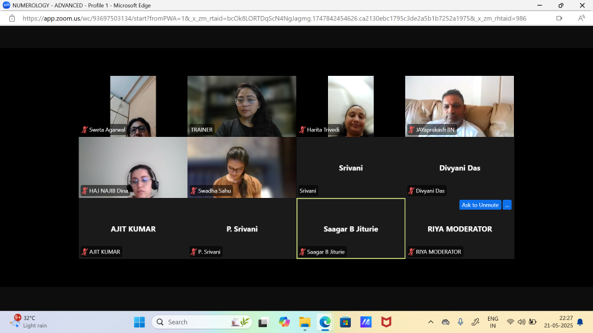Click the camera permission icon in address bar
Viewport: 593px width, 333px height.
click(559, 18)
